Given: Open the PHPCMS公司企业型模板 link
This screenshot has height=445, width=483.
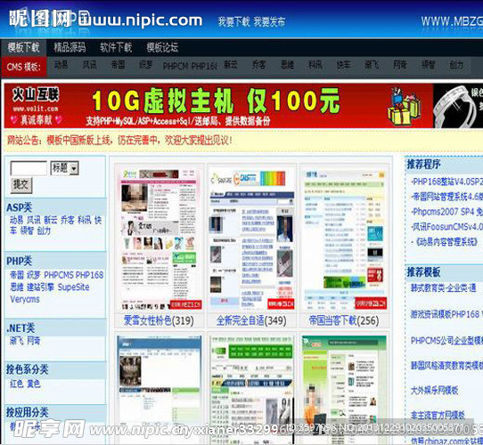Looking at the screenshot, I should [446, 340].
